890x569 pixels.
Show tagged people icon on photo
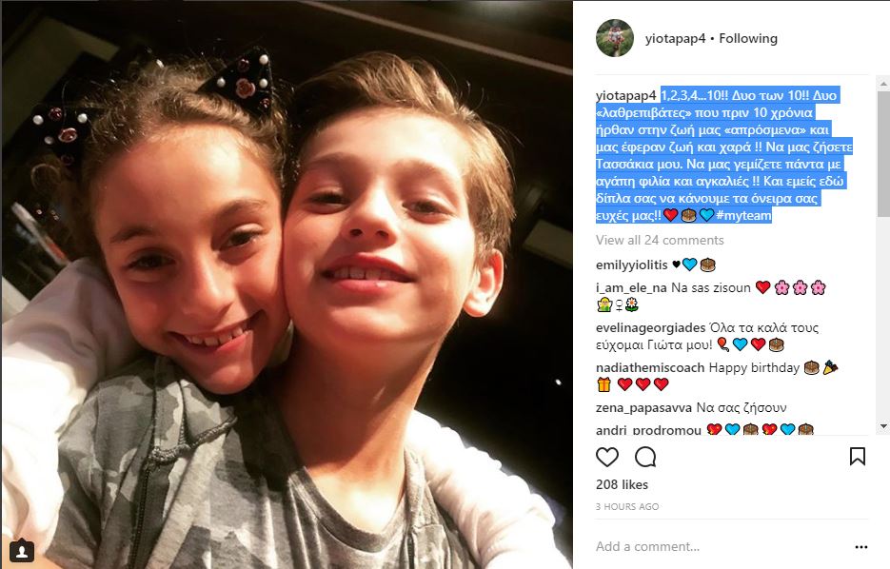22,550
